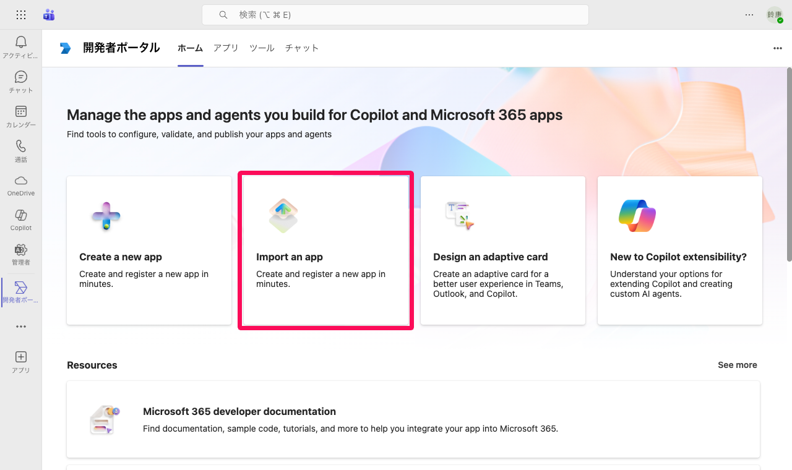
Task: Click the Manage the apps and agents heading
Action: [315, 115]
